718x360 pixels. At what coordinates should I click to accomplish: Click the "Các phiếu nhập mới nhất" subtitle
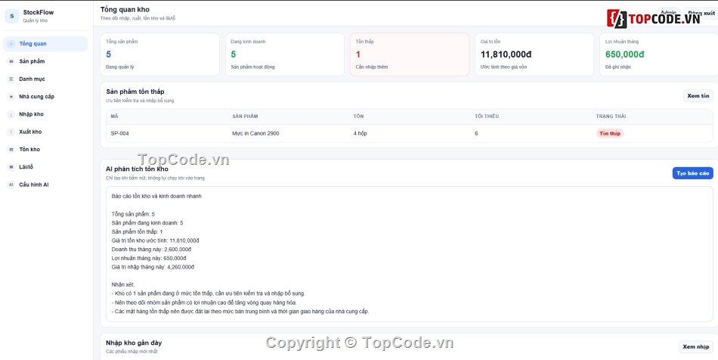pyautogui.click(x=132, y=351)
